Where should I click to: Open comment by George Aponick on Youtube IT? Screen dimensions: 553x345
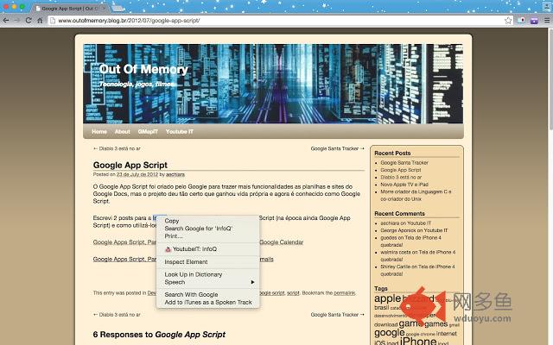pyautogui.click(x=414, y=230)
